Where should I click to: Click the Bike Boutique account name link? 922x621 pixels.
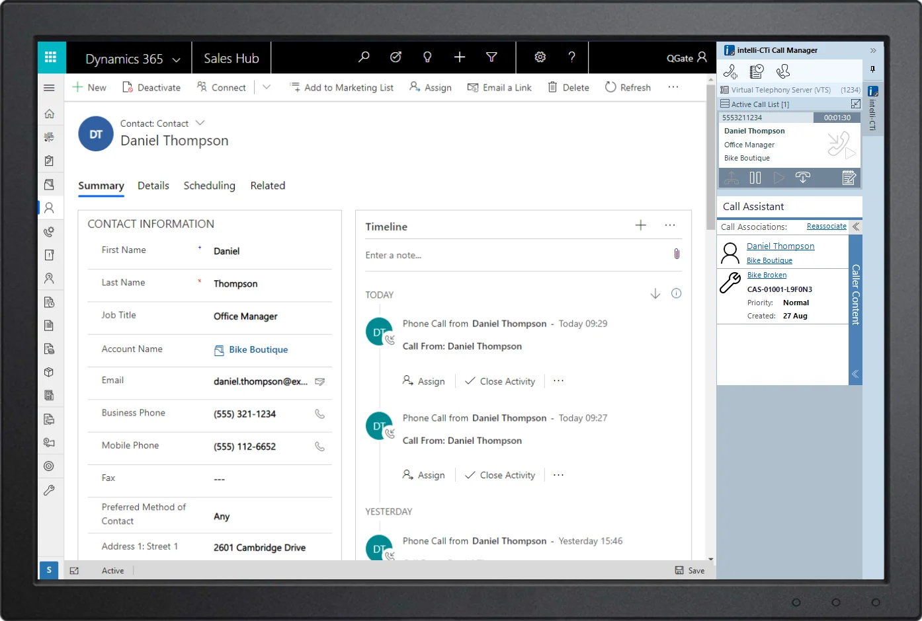[x=259, y=349]
